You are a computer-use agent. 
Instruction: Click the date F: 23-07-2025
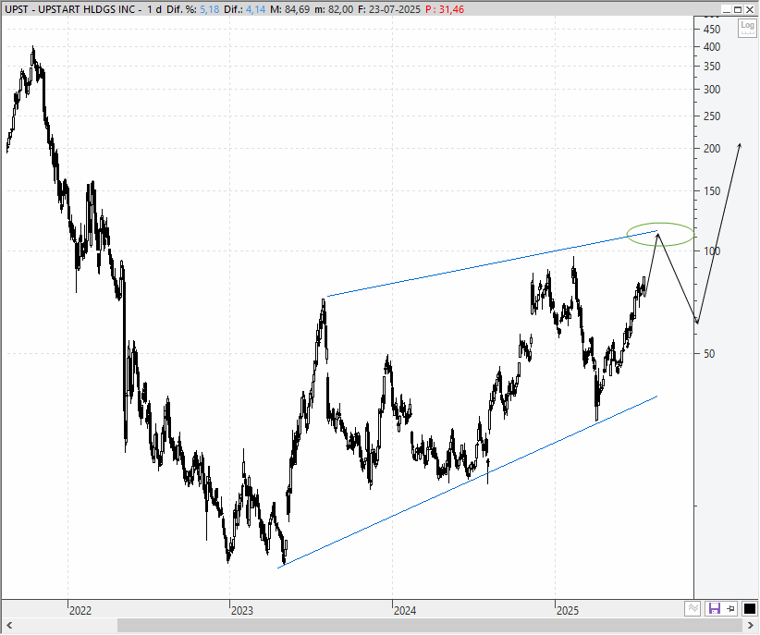click(388, 9)
